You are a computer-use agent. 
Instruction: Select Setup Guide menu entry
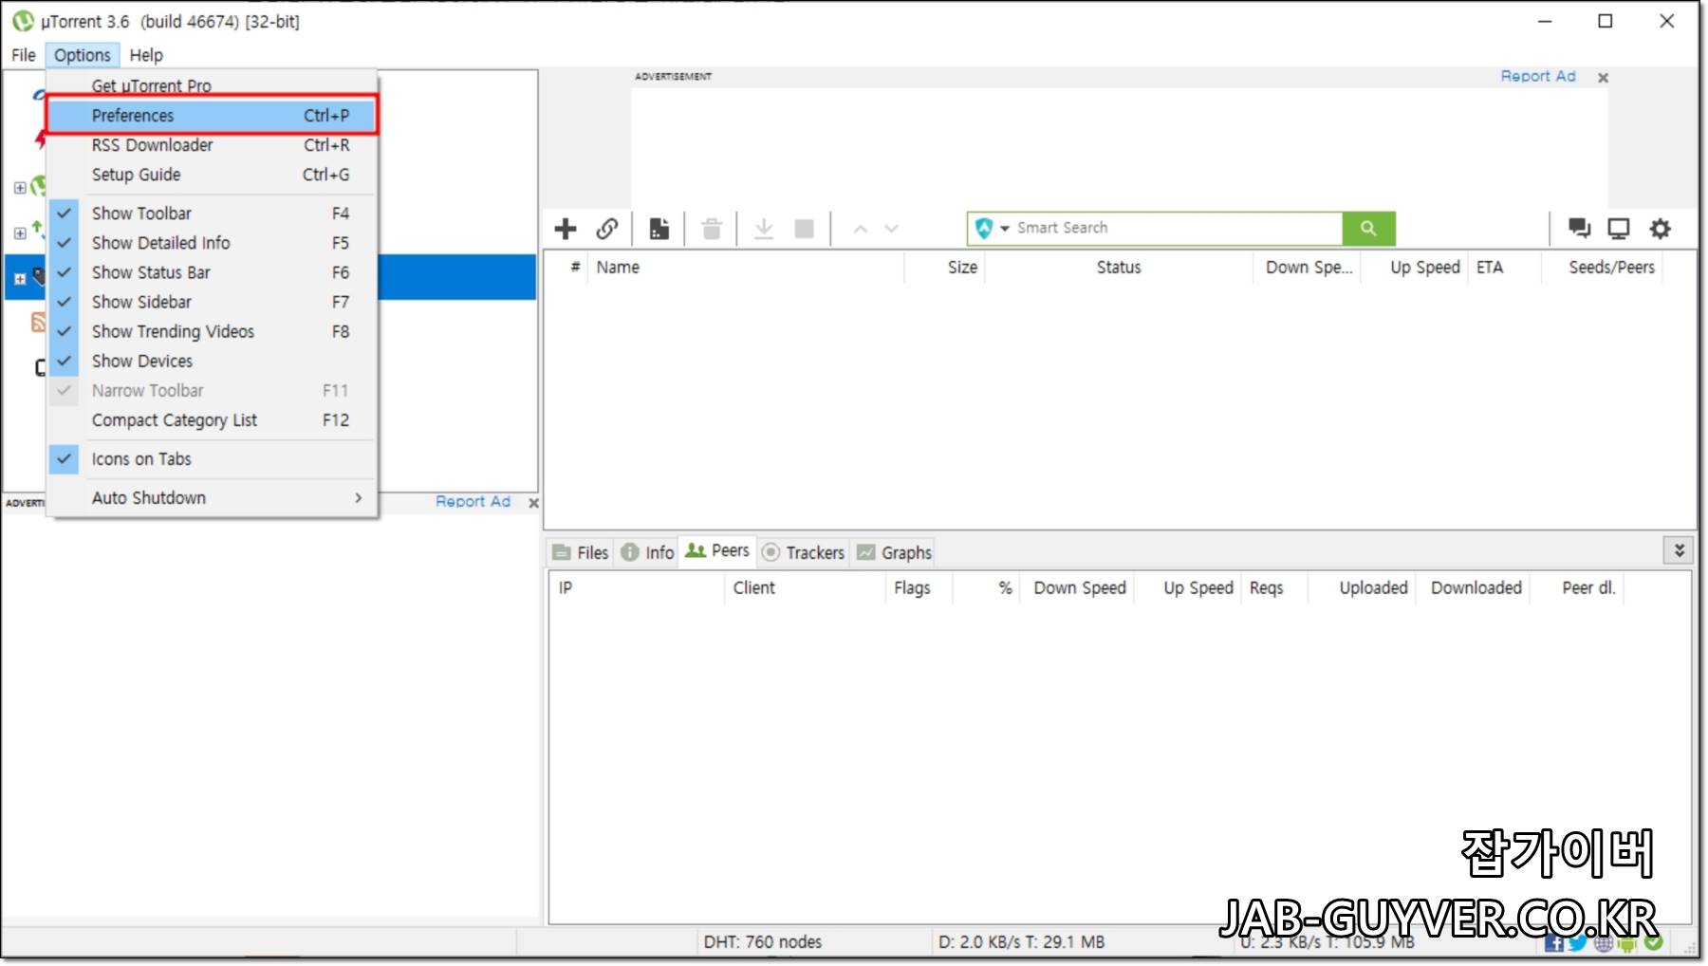point(213,174)
